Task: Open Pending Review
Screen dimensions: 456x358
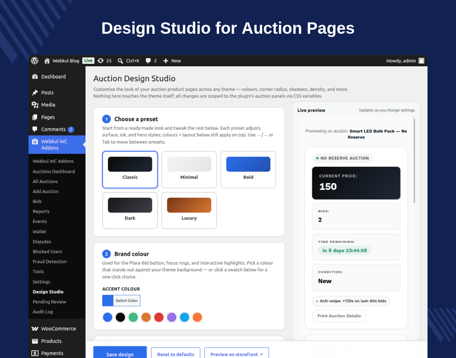Action: click(49, 301)
